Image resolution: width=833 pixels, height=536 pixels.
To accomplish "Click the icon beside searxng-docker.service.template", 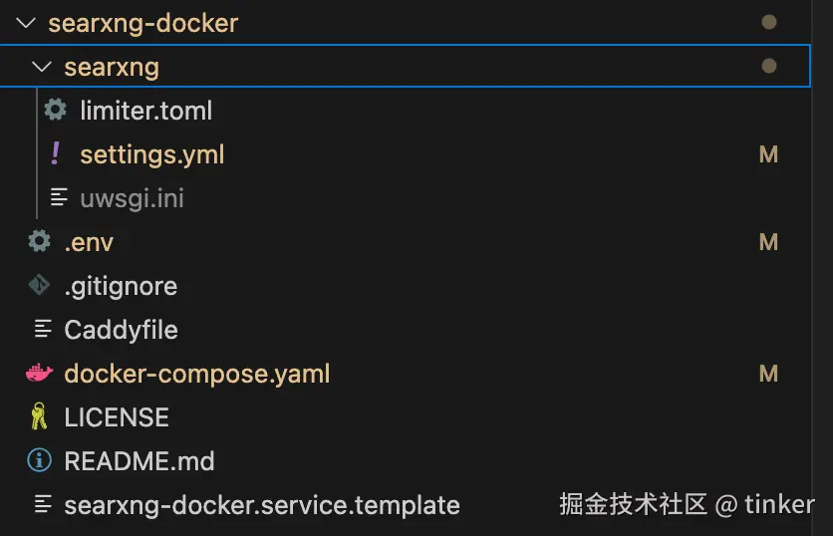I will point(43,504).
